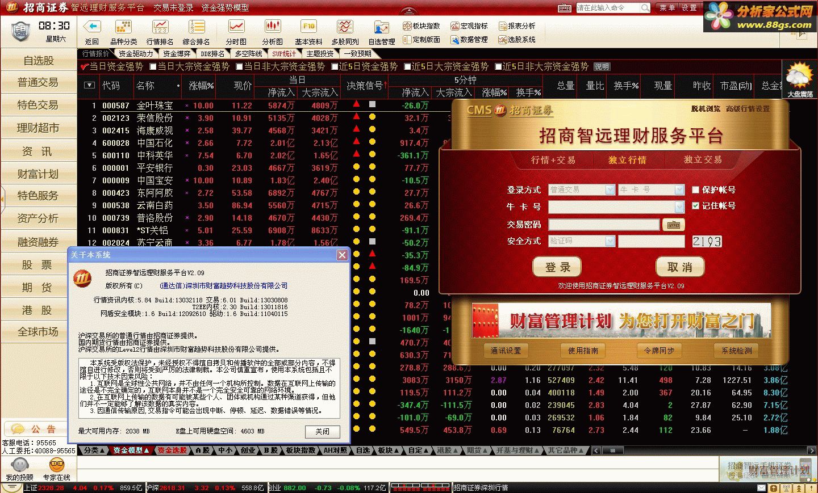Open 基本资料 F10 icon

coord(308,27)
